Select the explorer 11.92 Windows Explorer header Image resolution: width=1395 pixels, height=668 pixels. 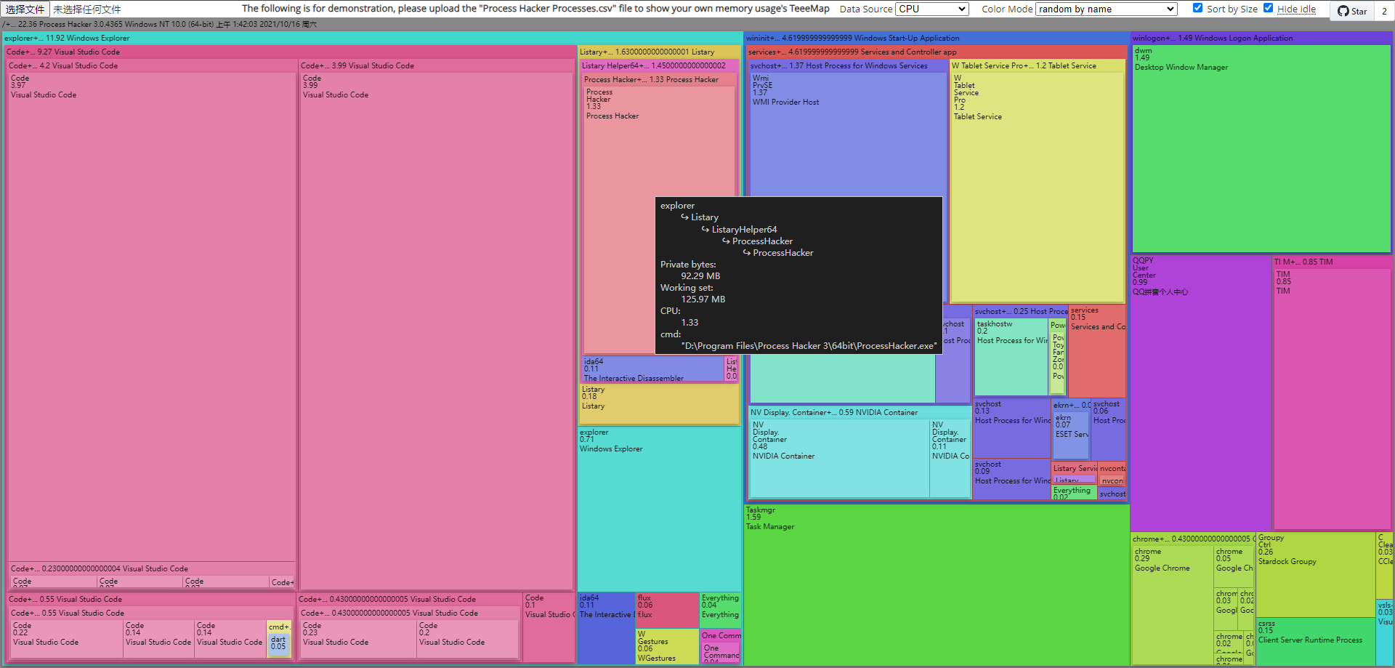click(x=372, y=38)
